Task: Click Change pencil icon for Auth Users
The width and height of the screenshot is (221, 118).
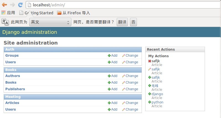Action: pos(123,62)
